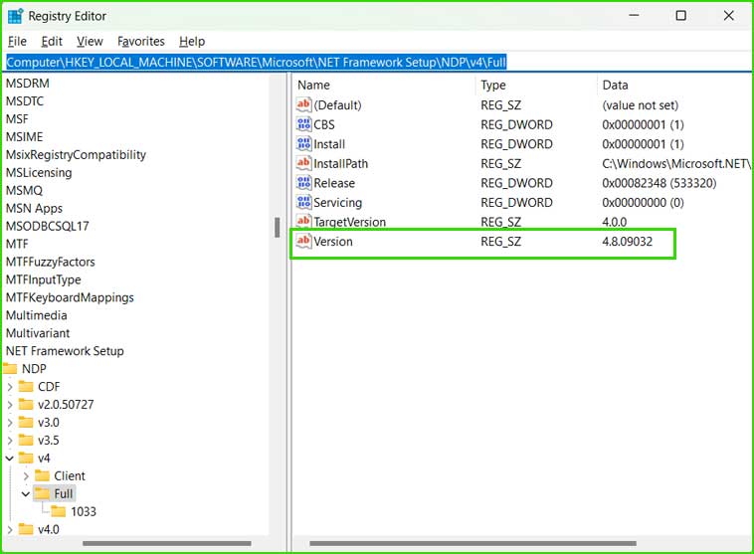Expand the v4.0 key
This screenshot has width=754, height=554.
10,529
